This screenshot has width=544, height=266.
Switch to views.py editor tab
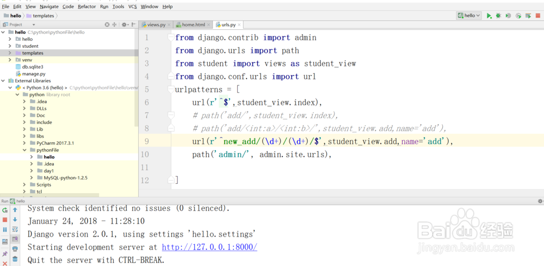(x=156, y=25)
